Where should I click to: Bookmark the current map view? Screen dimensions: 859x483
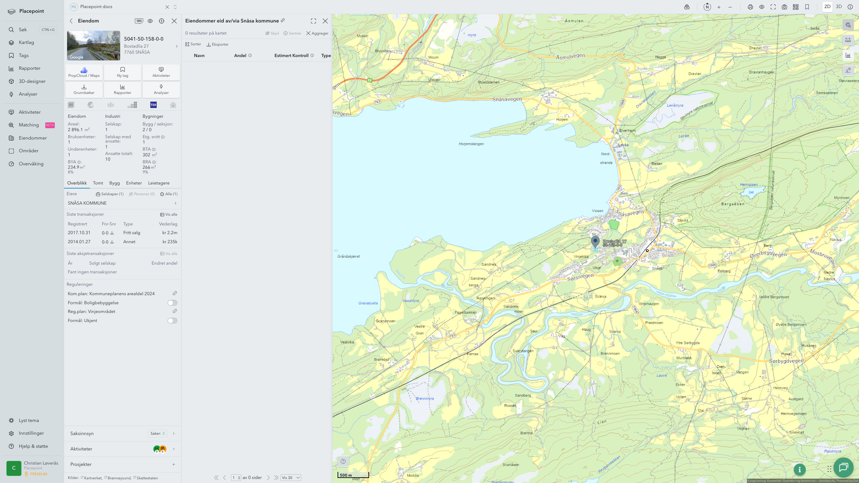coord(807,7)
